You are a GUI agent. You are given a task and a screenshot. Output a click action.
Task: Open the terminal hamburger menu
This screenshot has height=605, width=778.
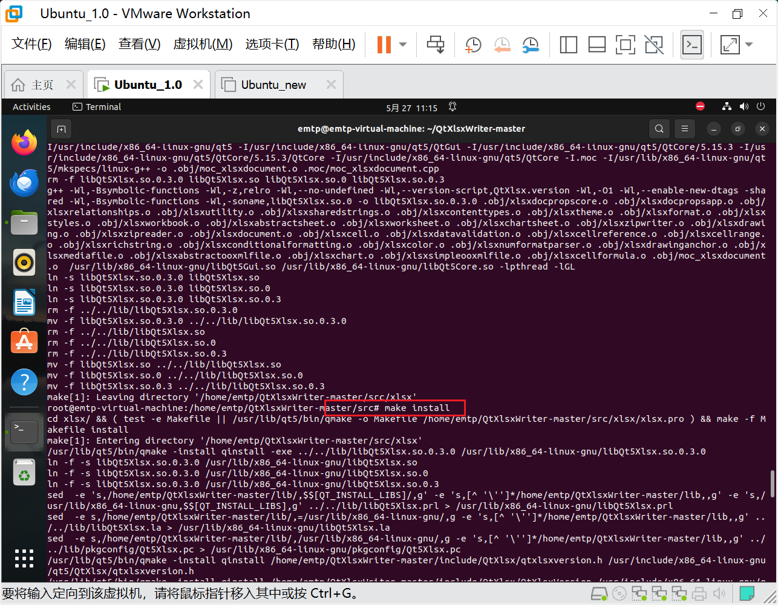(x=685, y=129)
